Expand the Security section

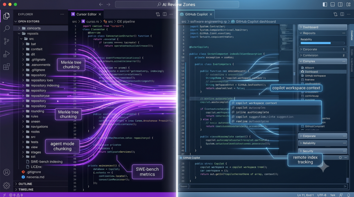point(323,151)
